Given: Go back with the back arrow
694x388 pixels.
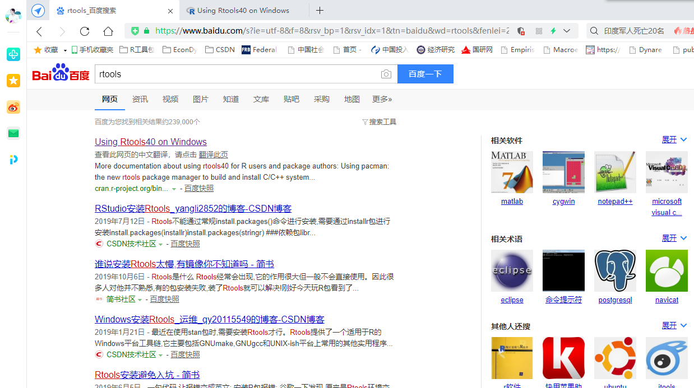Looking at the screenshot, I should click(39, 31).
